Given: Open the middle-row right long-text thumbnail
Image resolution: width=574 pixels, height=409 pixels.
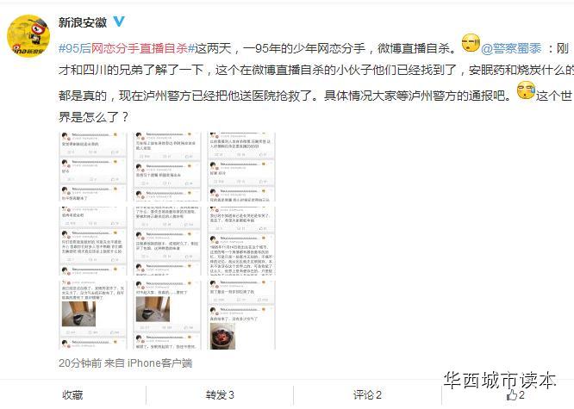Looking at the screenshot, I should point(241,241).
